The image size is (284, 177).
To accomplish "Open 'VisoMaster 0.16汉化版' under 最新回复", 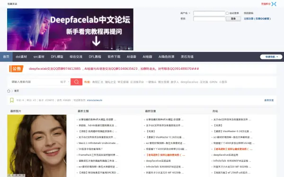I will (x=165, y=137).
